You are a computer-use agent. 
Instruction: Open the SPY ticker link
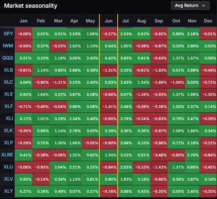click(8, 33)
